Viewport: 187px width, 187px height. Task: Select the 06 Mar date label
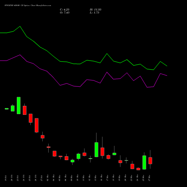coord(65,178)
